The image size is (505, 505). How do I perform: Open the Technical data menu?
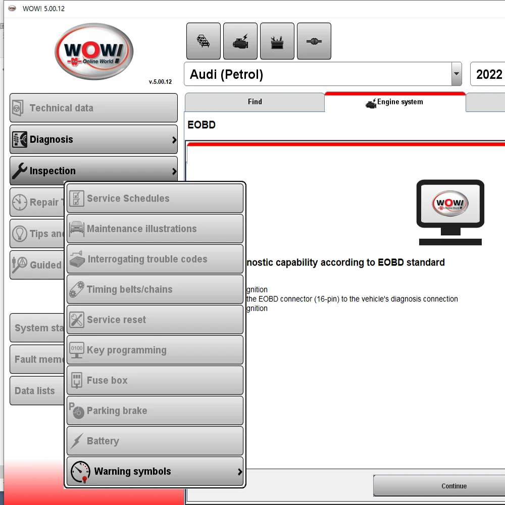coord(94,108)
